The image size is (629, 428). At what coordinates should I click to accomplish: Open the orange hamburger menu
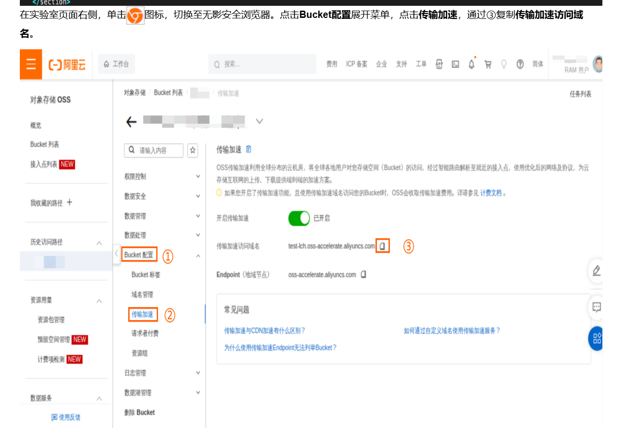pyautogui.click(x=31, y=64)
